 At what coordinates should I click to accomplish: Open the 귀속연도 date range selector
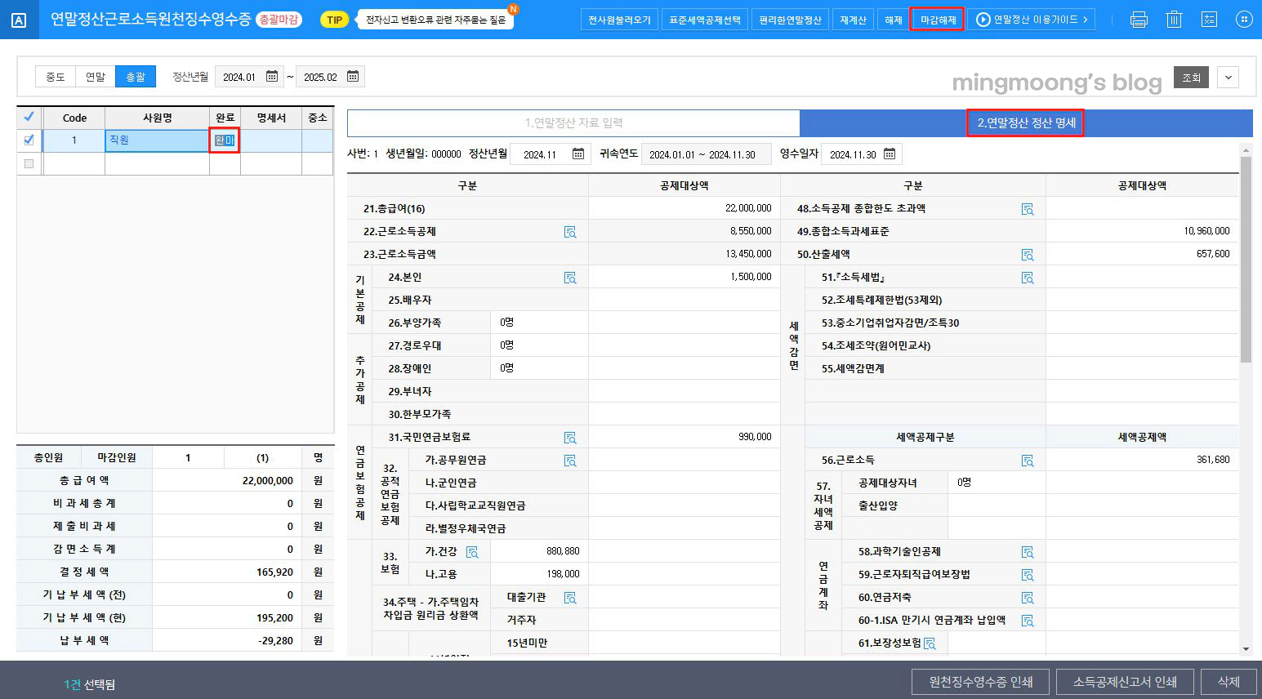[706, 154]
